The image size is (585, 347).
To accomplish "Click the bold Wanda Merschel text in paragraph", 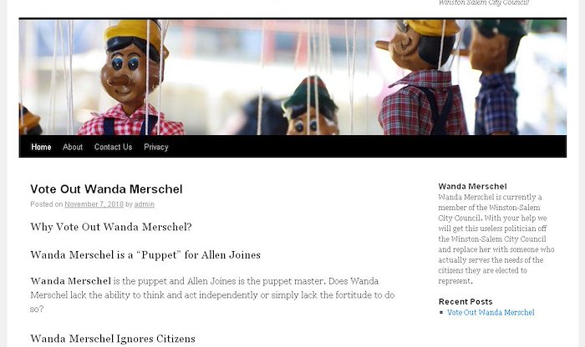I will (x=70, y=281).
